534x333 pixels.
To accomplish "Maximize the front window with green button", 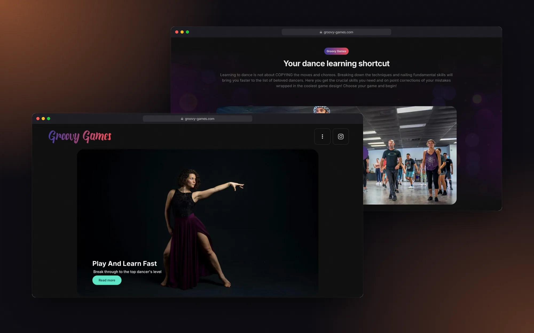I will point(49,119).
